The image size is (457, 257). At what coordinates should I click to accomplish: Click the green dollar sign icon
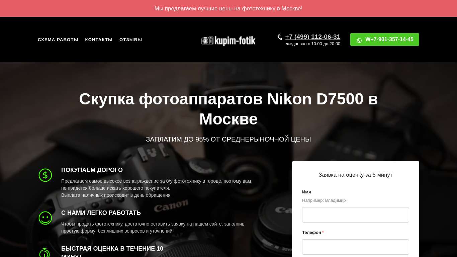45,175
